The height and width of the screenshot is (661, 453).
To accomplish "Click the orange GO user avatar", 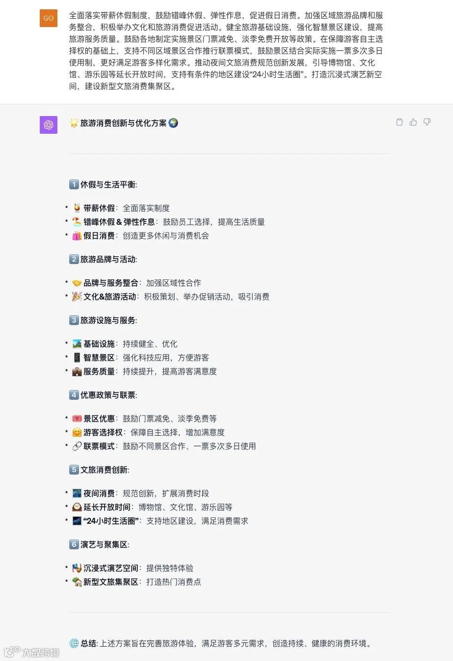I will tap(49, 18).
